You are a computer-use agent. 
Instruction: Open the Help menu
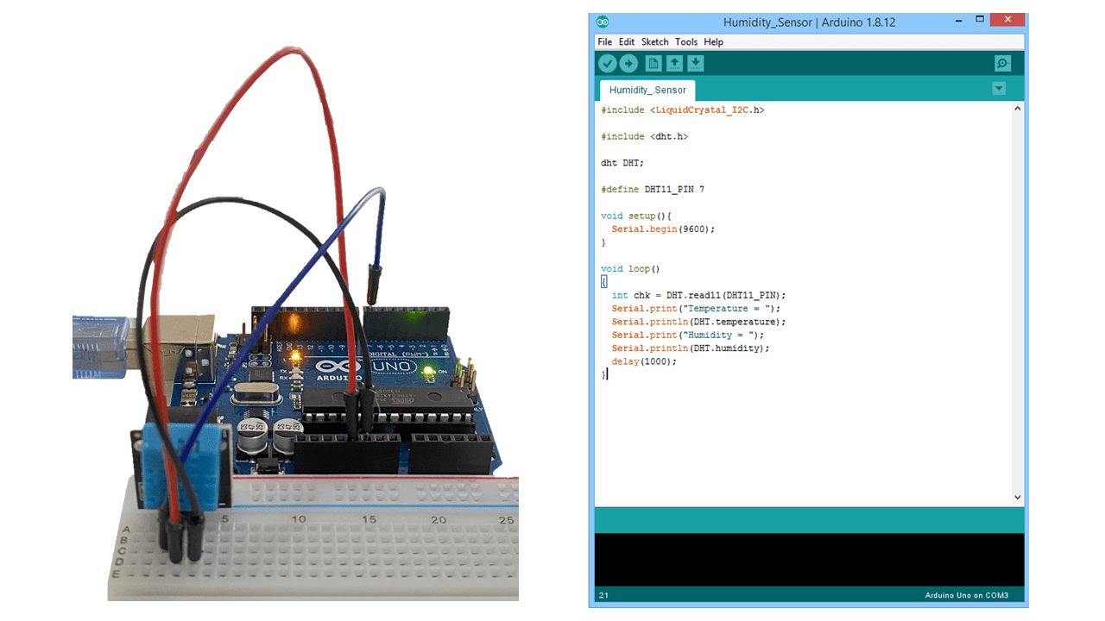[x=714, y=41]
